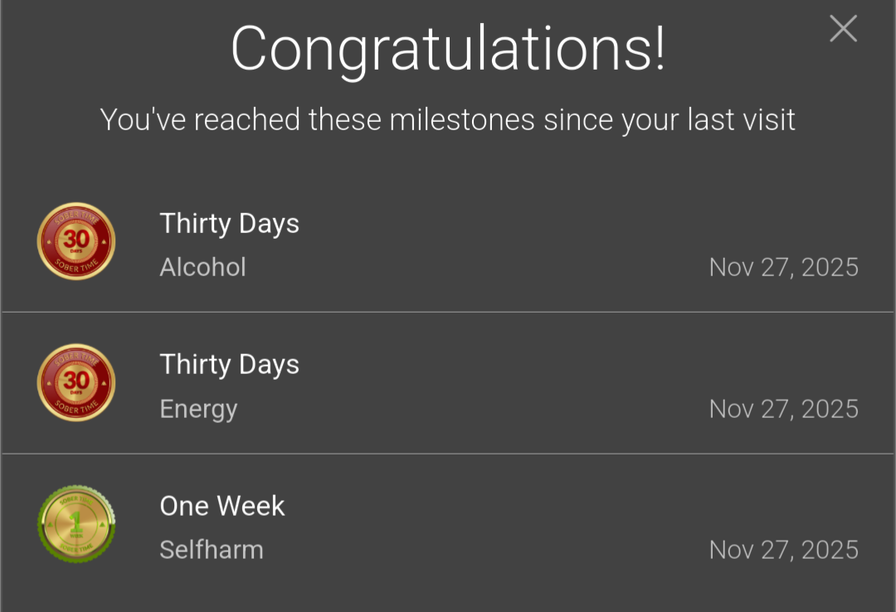Open the Thirty Days title above Alcohol
The width and height of the screenshot is (896, 612).
(229, 223)
